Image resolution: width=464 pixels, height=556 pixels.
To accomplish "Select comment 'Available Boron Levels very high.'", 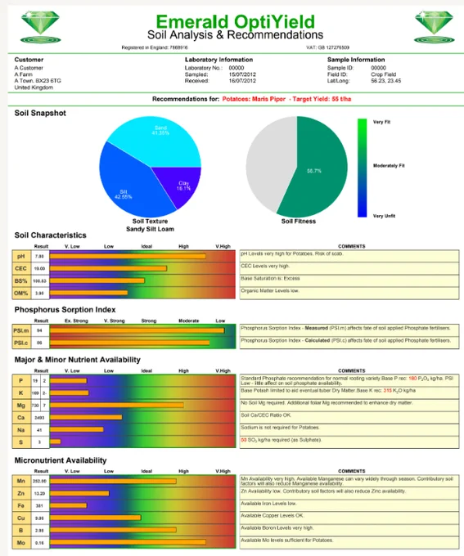I will point(277,528).
